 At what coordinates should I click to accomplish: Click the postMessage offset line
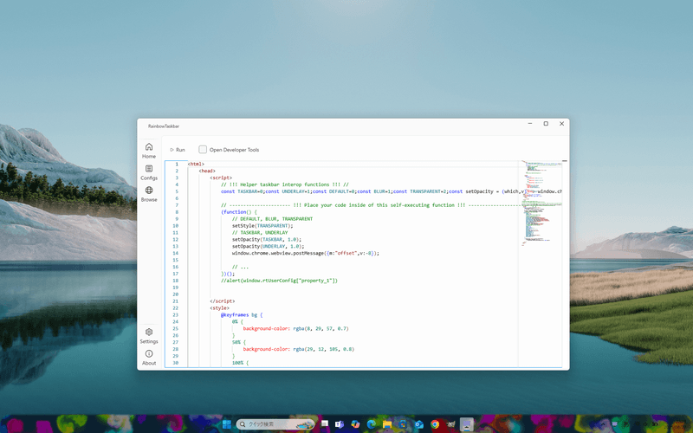pos(306,253)
